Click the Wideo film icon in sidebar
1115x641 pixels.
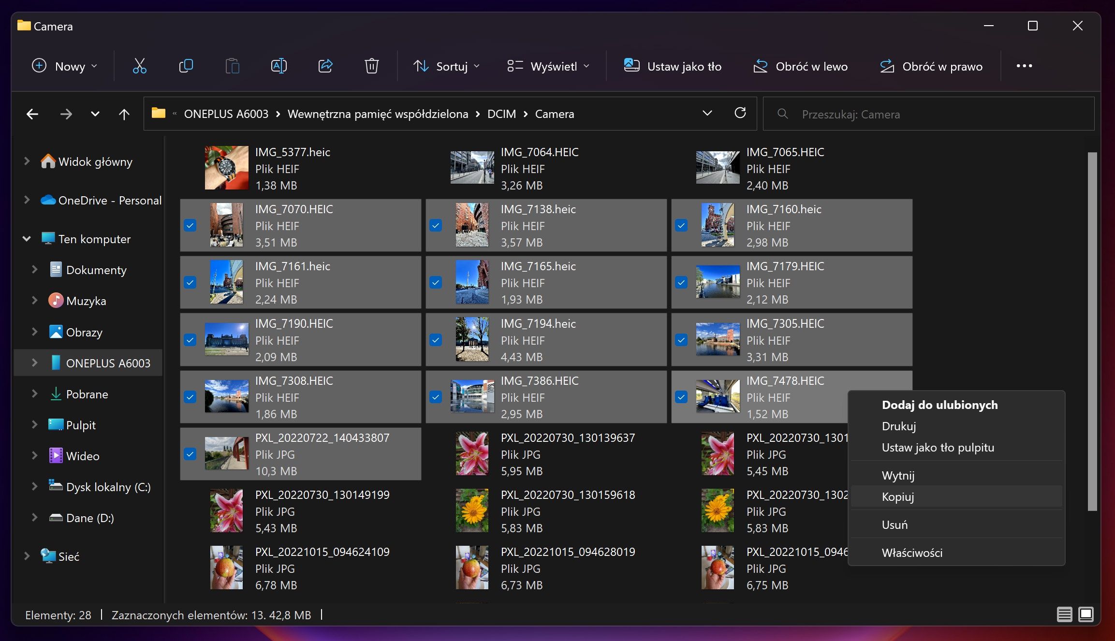(56, 455)
